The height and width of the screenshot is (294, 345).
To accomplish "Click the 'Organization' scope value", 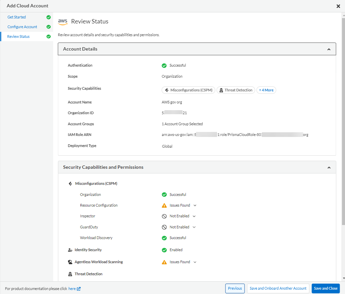I will (172, 77).
